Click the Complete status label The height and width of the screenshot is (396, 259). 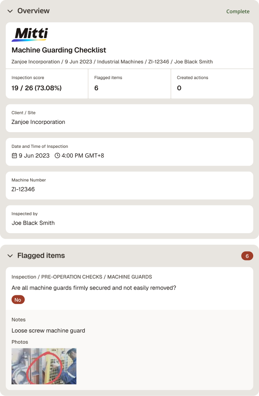pos(238,11)
